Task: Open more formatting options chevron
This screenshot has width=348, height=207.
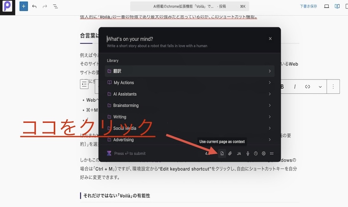Action: click(320, 87)
